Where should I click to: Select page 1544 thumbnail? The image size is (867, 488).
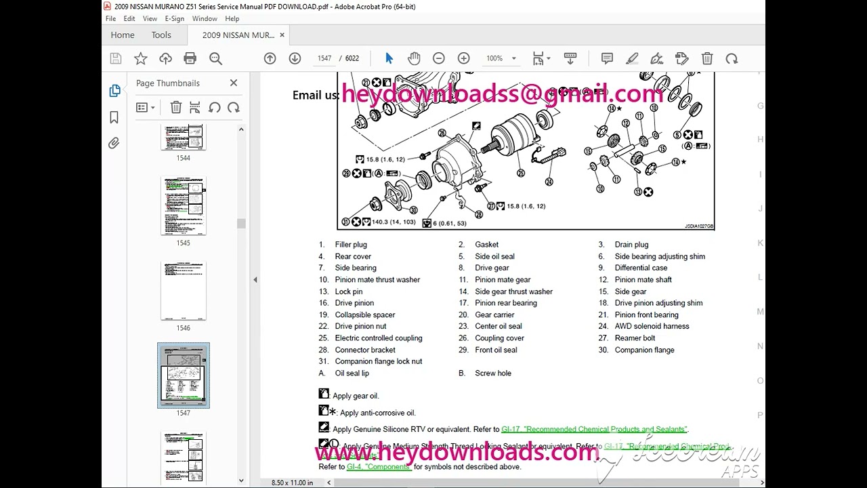[x=183, y=137]
